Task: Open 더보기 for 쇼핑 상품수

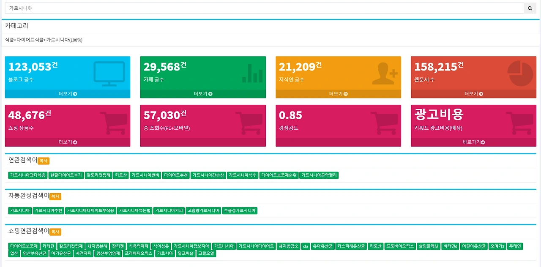Action: [x=68, y=142]
